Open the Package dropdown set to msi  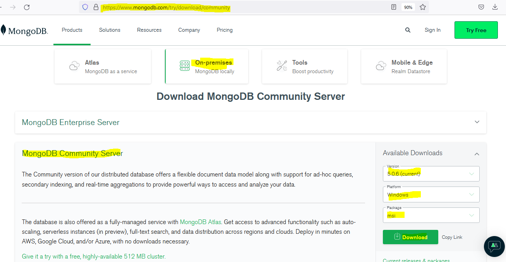pyautogui.click(x=431, y=216)
